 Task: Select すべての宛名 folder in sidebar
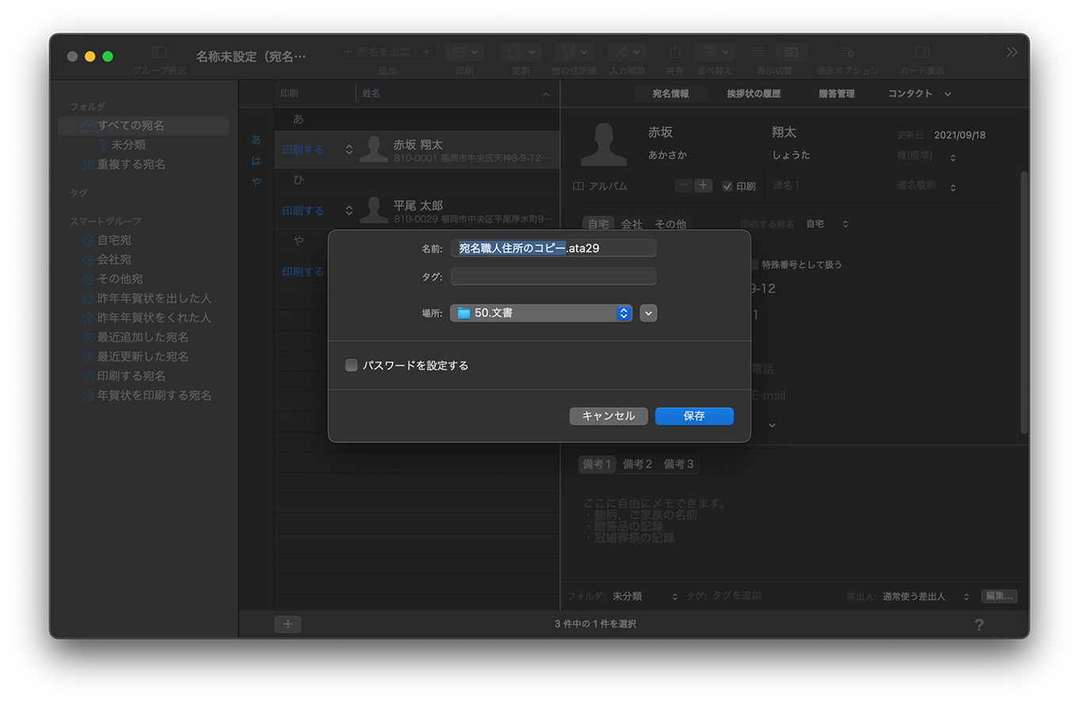(x=144, y=125)
